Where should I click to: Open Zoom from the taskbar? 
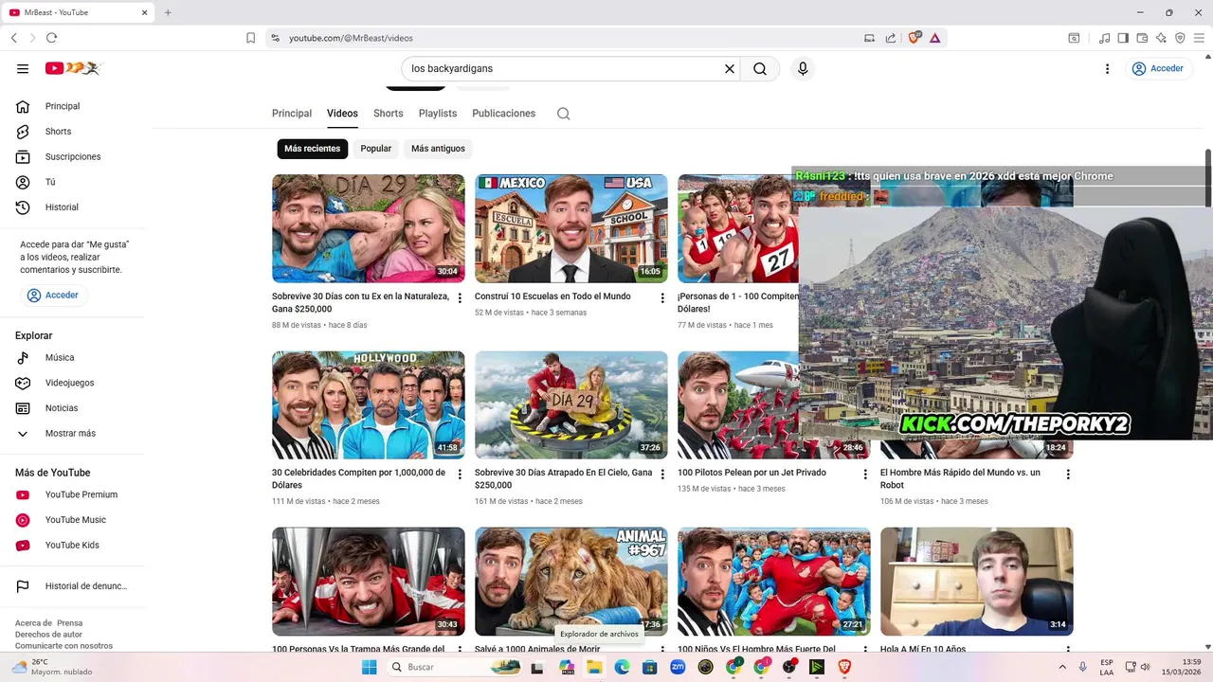click(678, 667)
